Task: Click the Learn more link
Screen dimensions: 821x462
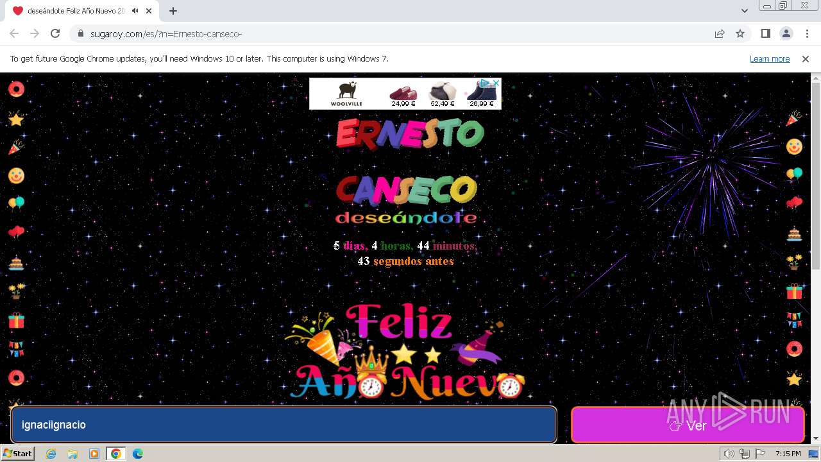Action: pyautogui.click(x=770, y=59)
